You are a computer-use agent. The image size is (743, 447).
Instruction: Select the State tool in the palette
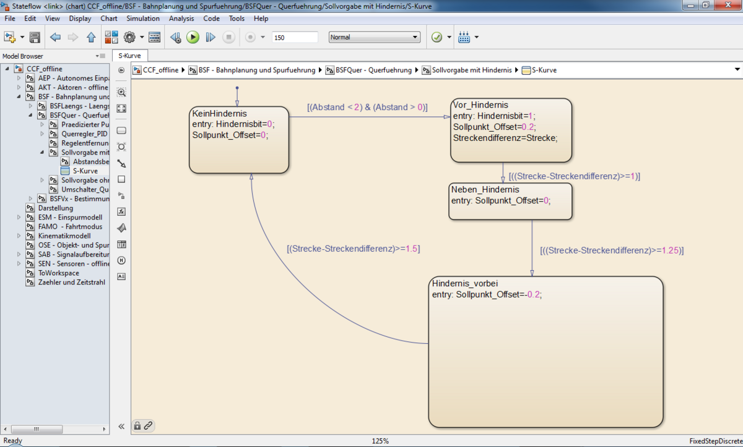[121, 130]
